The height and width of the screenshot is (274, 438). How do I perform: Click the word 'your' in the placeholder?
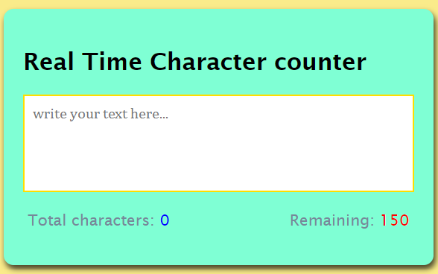pos(85,115)
